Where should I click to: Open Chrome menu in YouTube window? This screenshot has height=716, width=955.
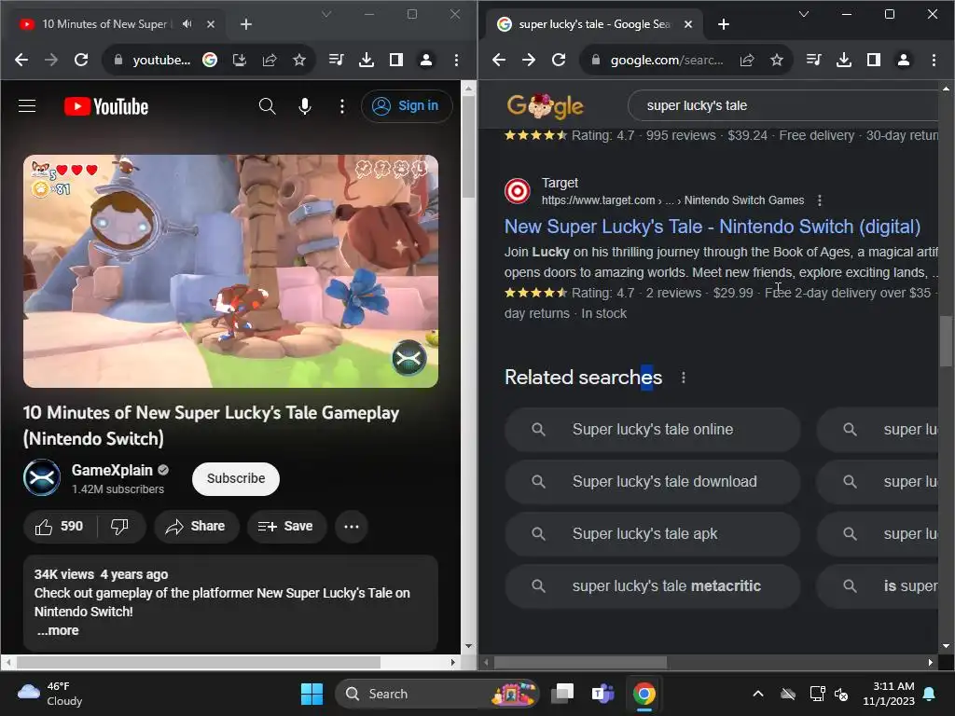click(x=456, y=60)
